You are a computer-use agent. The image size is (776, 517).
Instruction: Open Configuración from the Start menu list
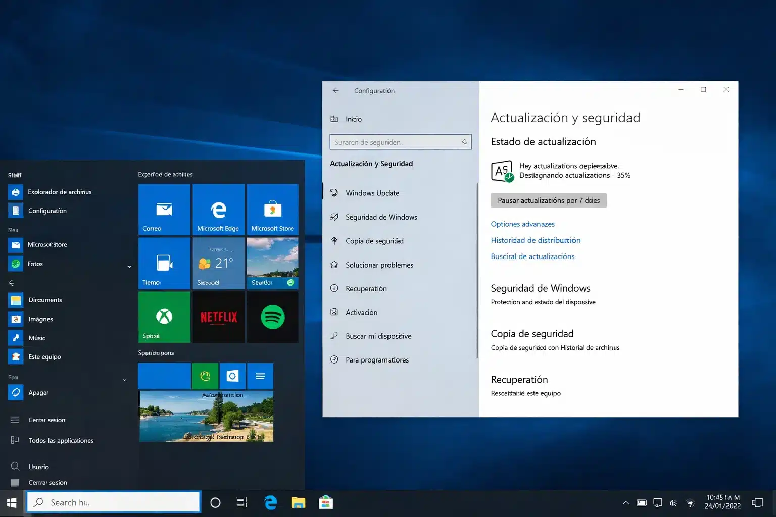coord(47,211)
